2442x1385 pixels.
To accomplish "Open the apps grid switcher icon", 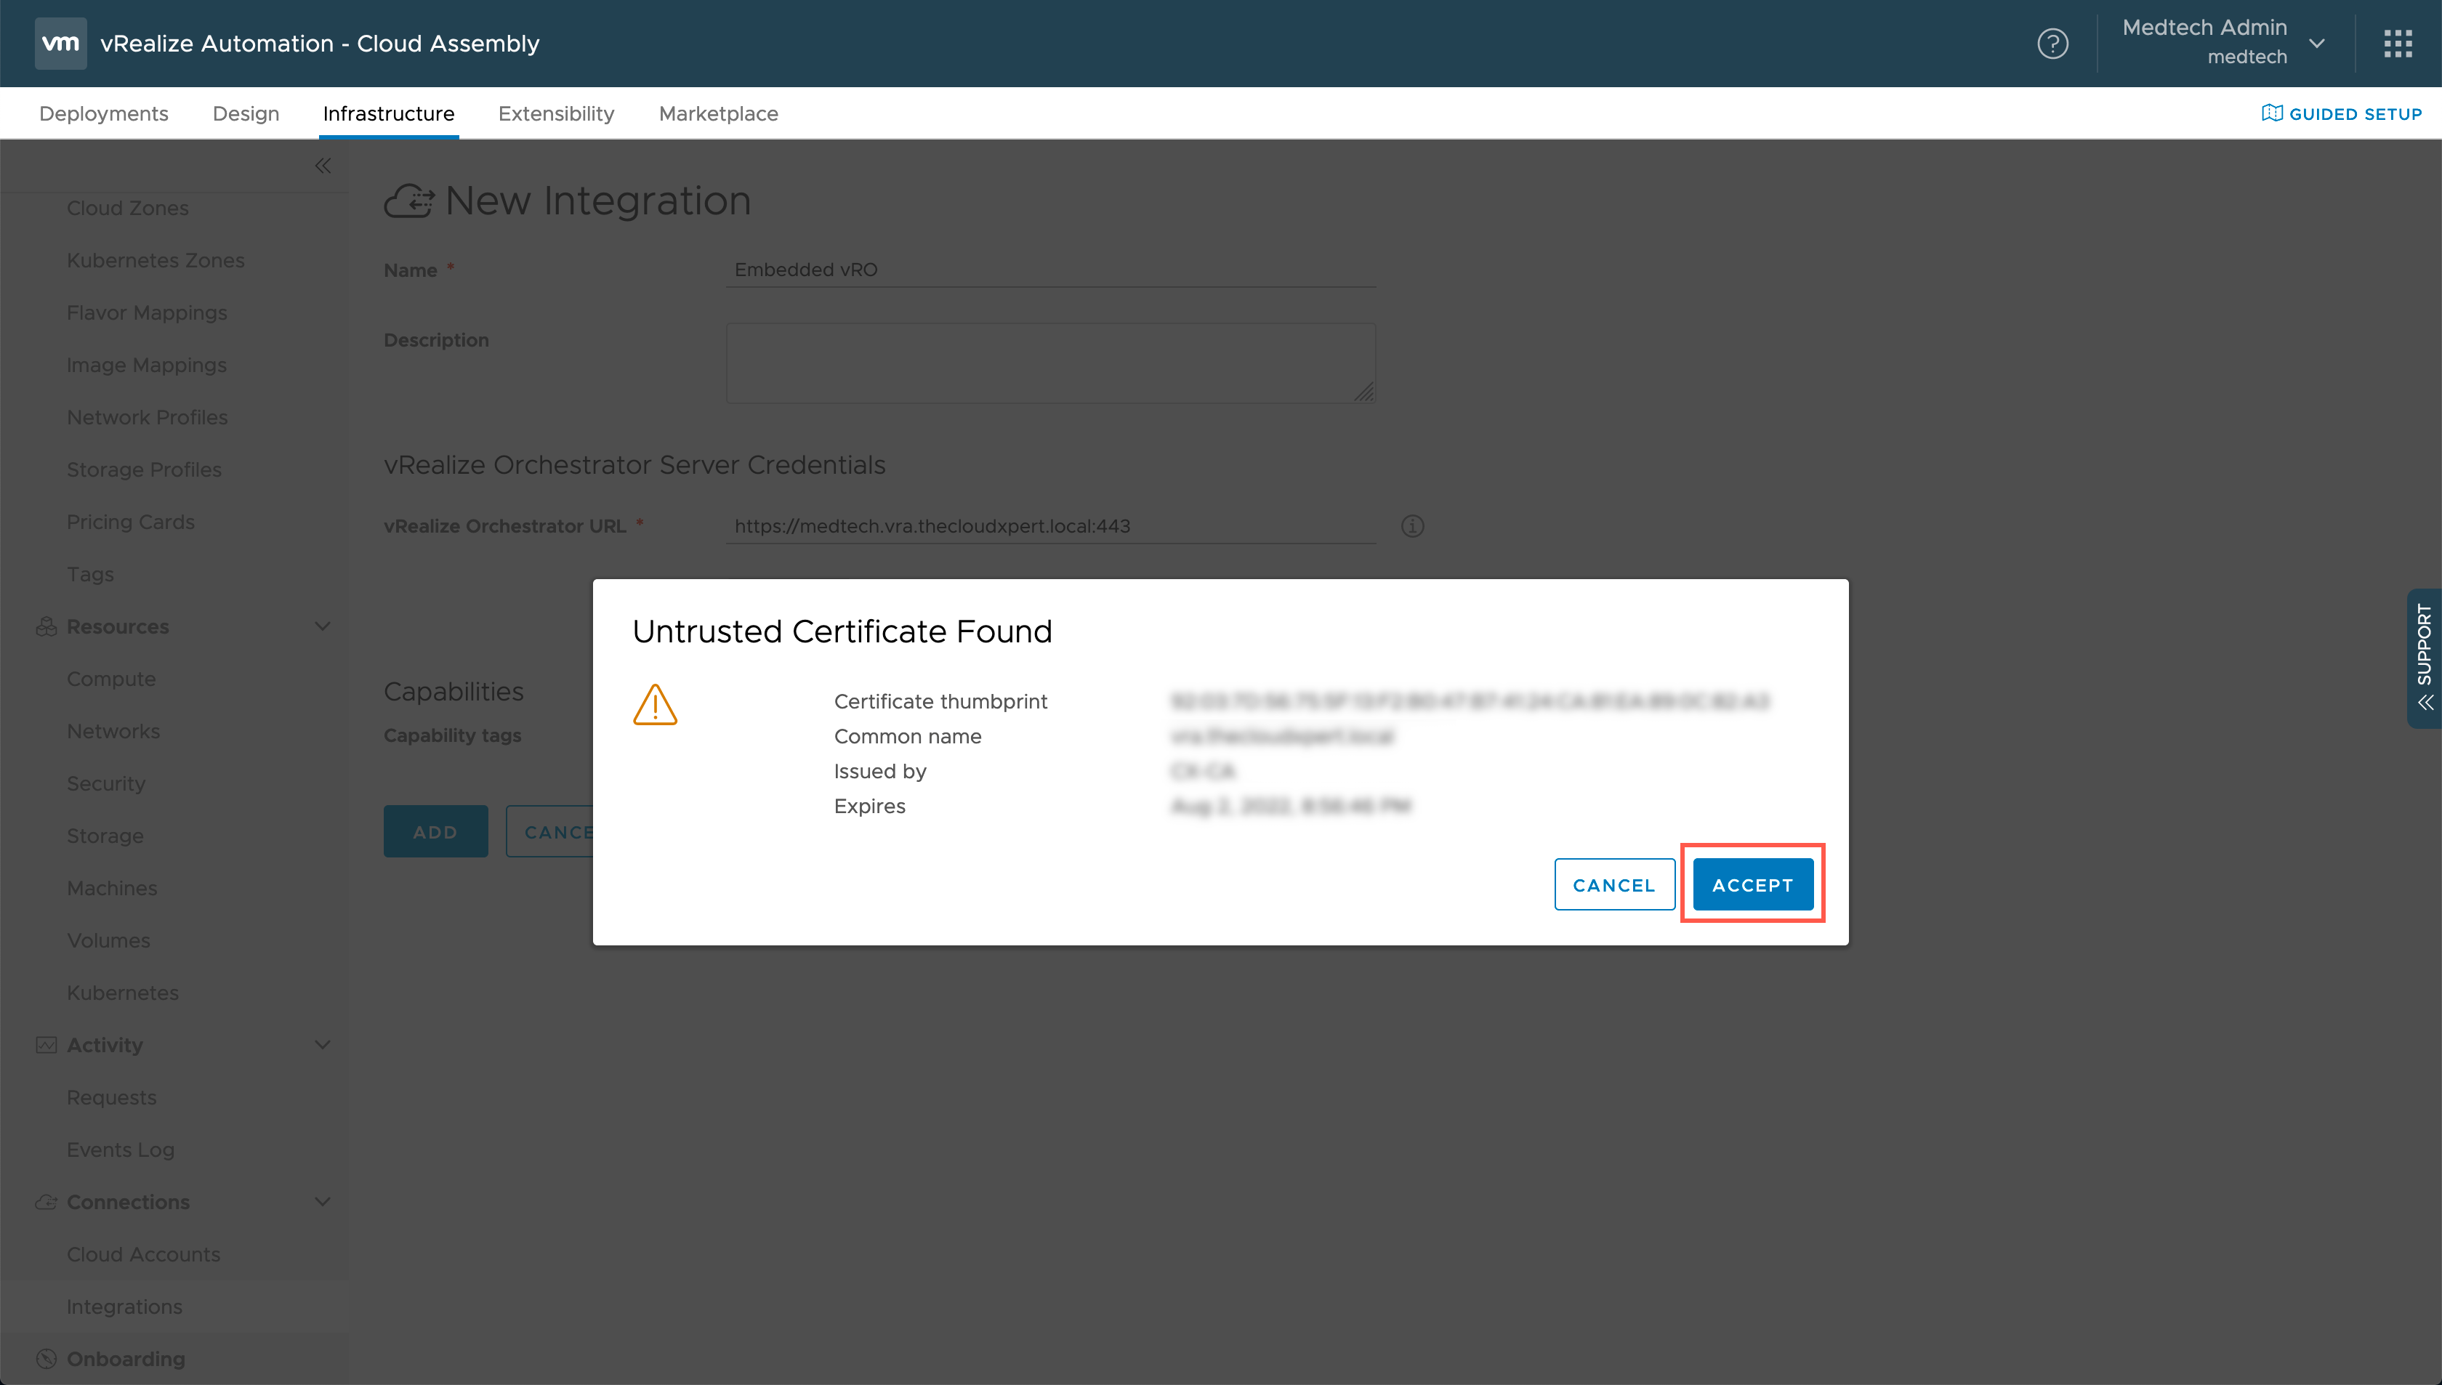I will (x=2397, y=44).
